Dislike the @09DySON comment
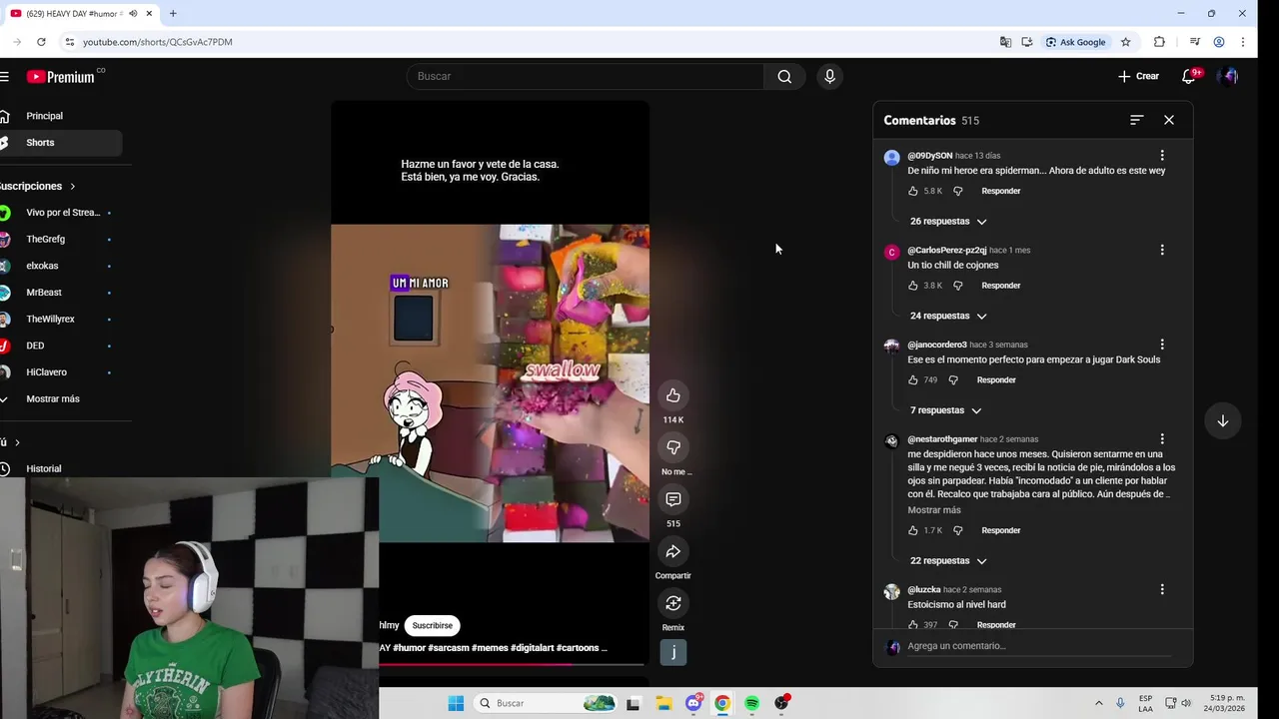The image size is (1279, 719). 957,191
